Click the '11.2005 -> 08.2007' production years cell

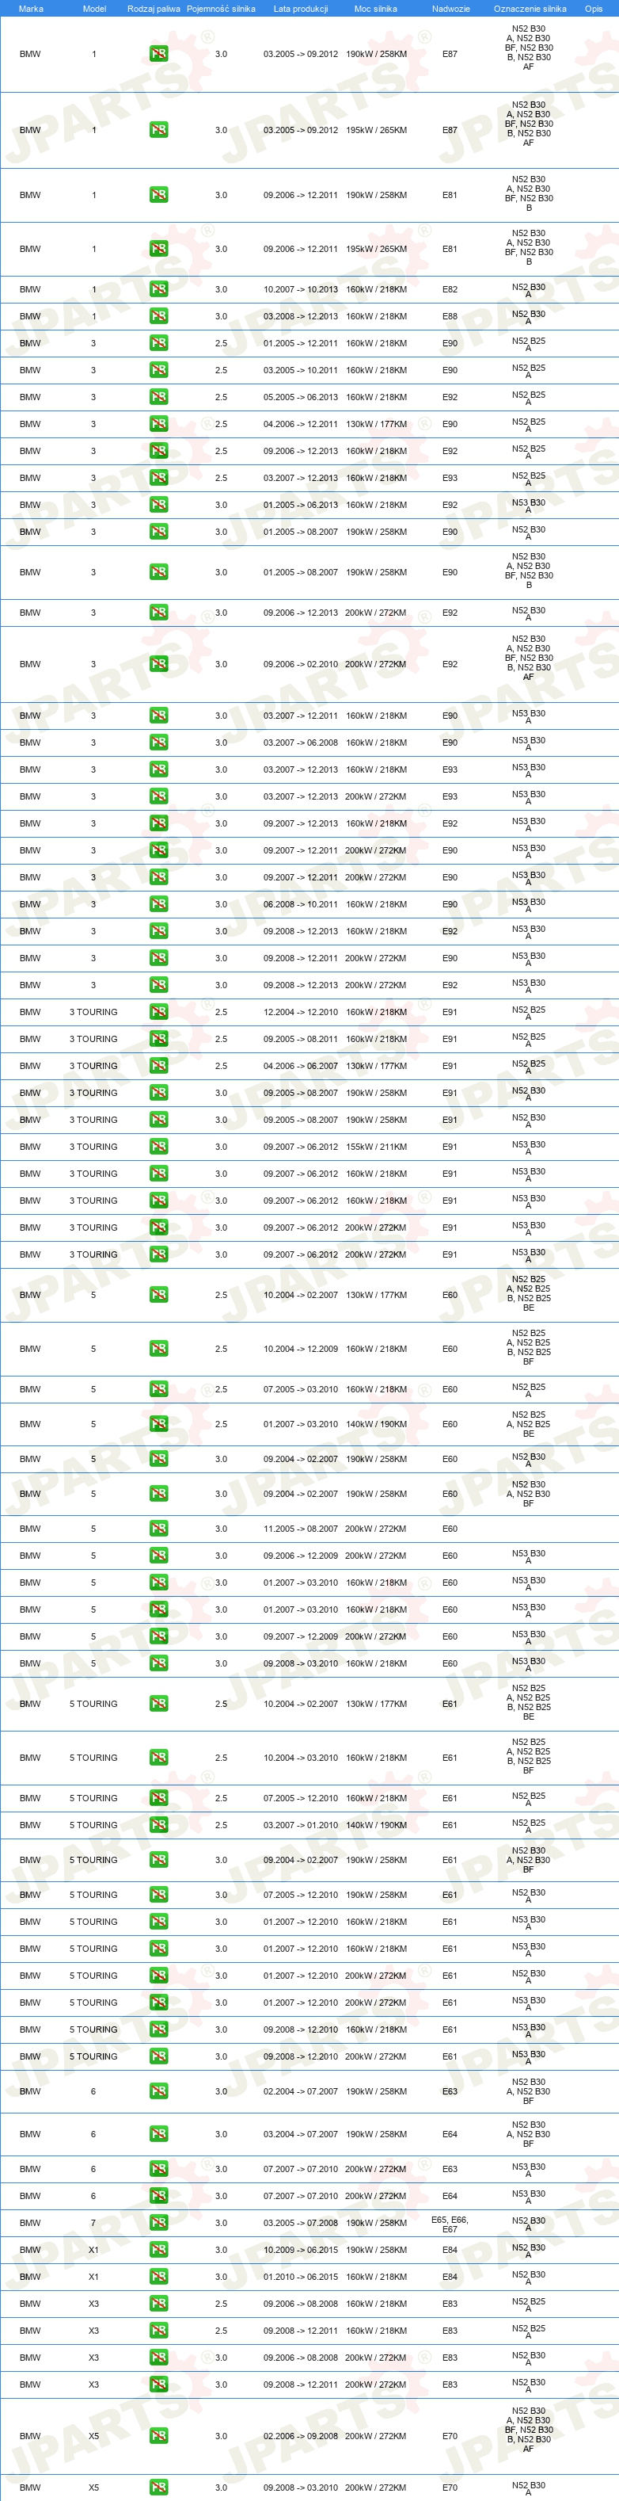click(x=301, y=1529)
